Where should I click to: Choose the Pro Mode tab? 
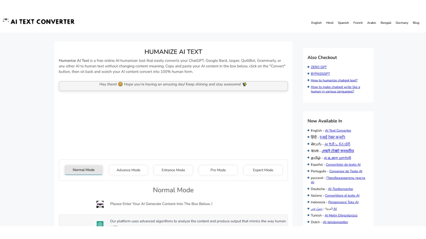[x=218, y=170]
